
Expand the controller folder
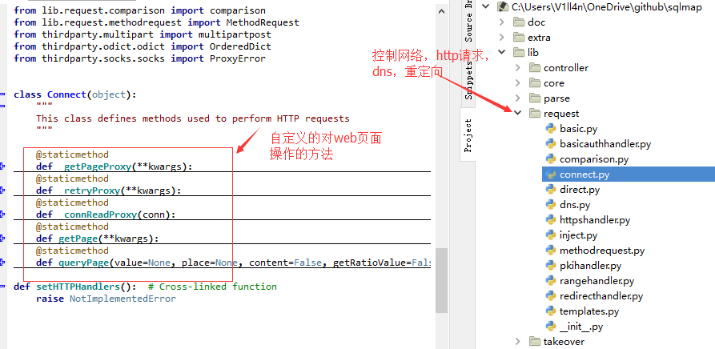pyautogui.click(x=518, y=68)
